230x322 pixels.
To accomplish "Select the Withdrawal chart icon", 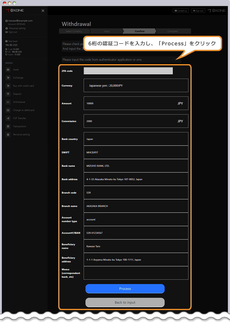I will 8,102.
